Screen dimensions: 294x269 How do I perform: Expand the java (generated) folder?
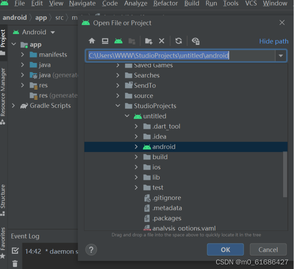click(x=23, y=75)
